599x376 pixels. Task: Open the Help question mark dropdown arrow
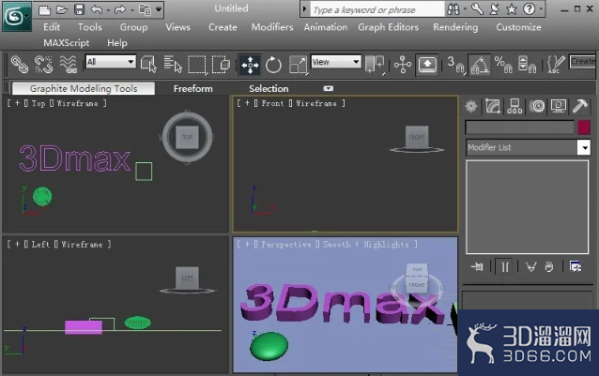pos(541,9)
